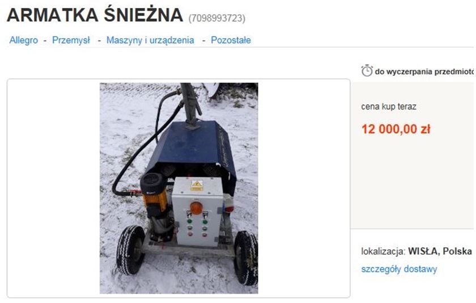Click the 'do wyczerpania przedmiotów' text
The width and height of the screenshot is (476, 303).
pyautogui.click(x=424, y=71)
